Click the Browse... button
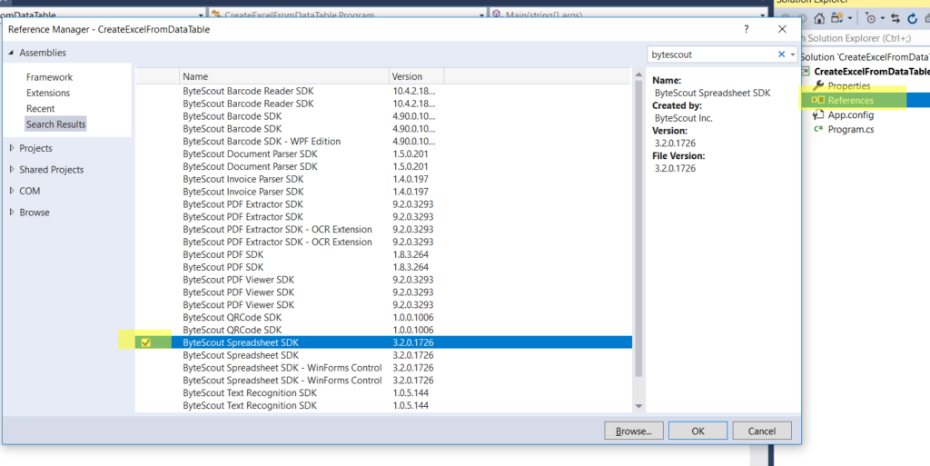The height and width of the screenshot is (466, 930). coord(633,431)
